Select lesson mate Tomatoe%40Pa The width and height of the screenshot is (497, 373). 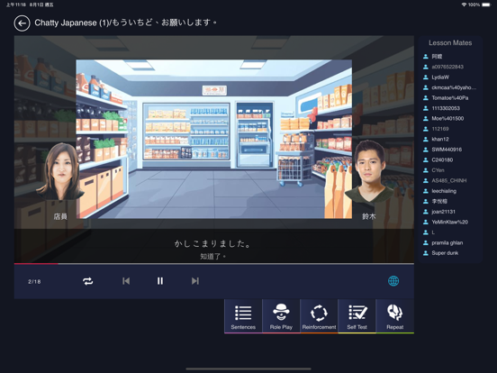(450, 97)
